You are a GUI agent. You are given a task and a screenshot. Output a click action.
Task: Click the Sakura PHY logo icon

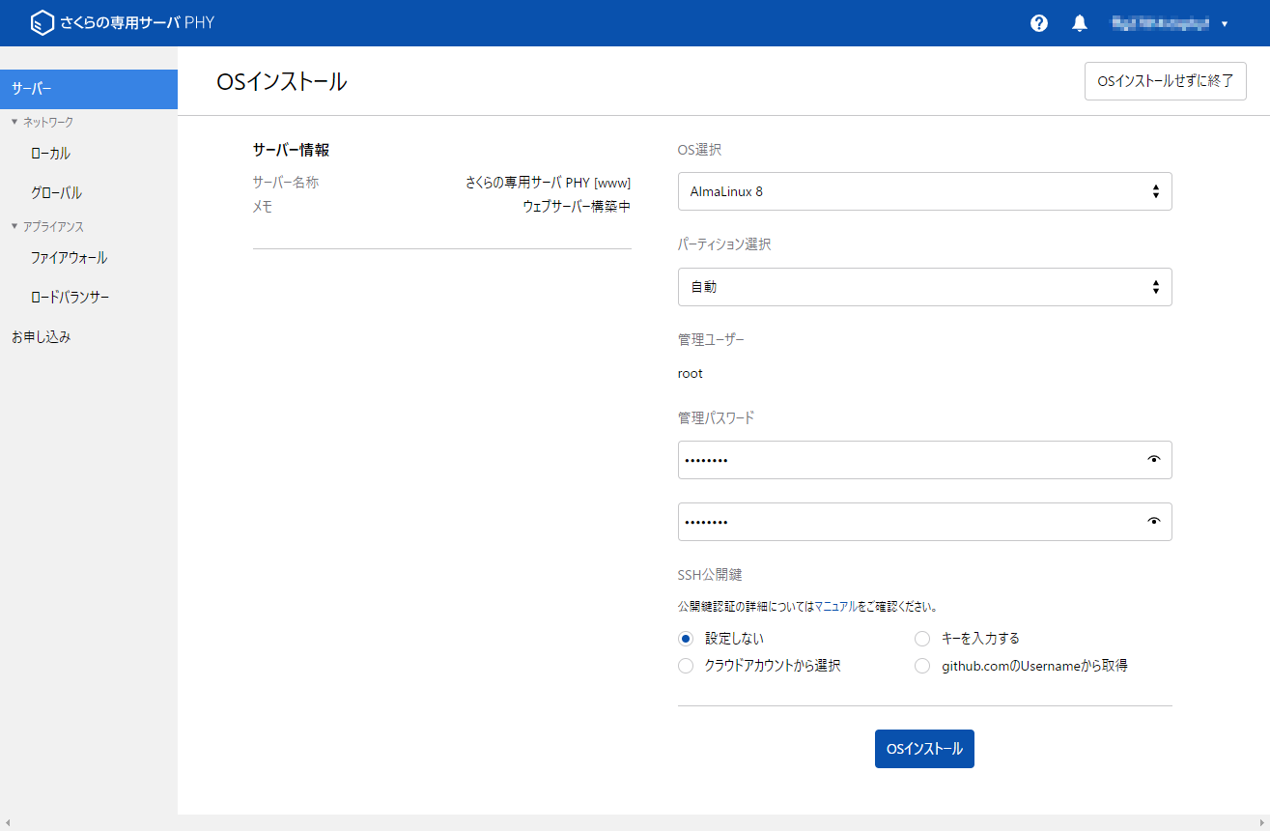pos(42,23)
